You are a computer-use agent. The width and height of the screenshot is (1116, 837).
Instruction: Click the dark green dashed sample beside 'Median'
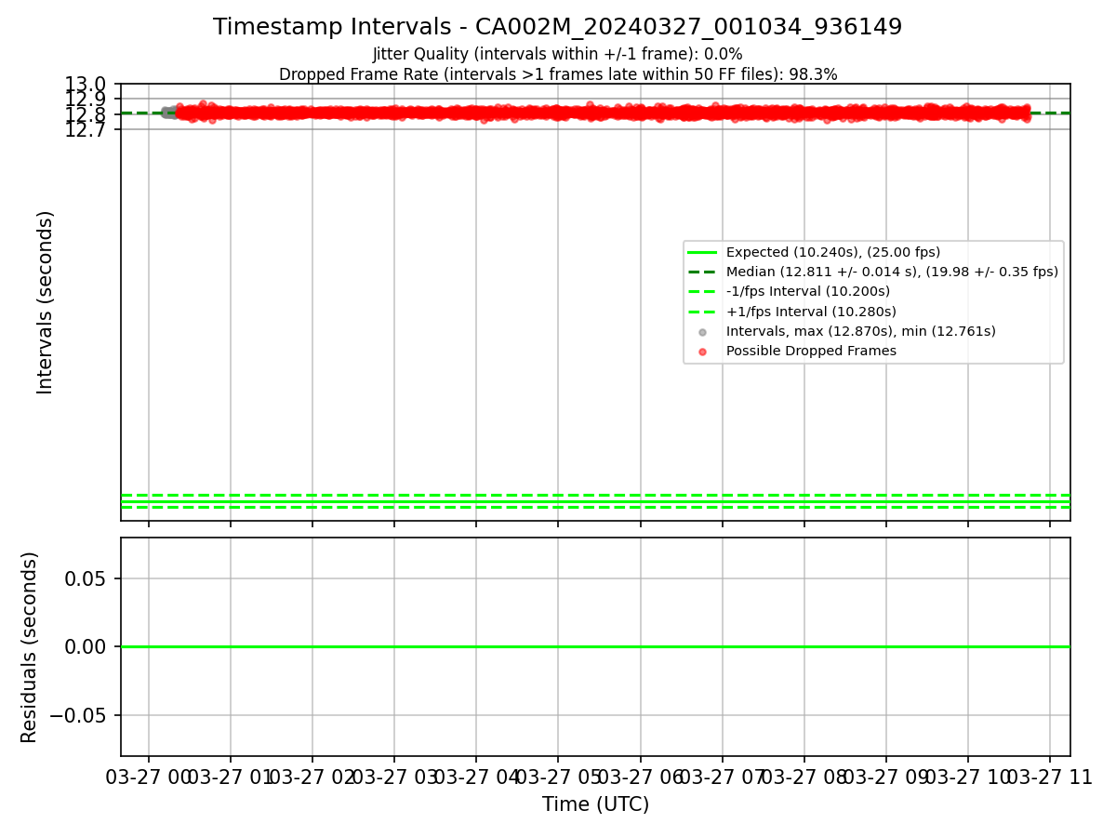point(702,272)
